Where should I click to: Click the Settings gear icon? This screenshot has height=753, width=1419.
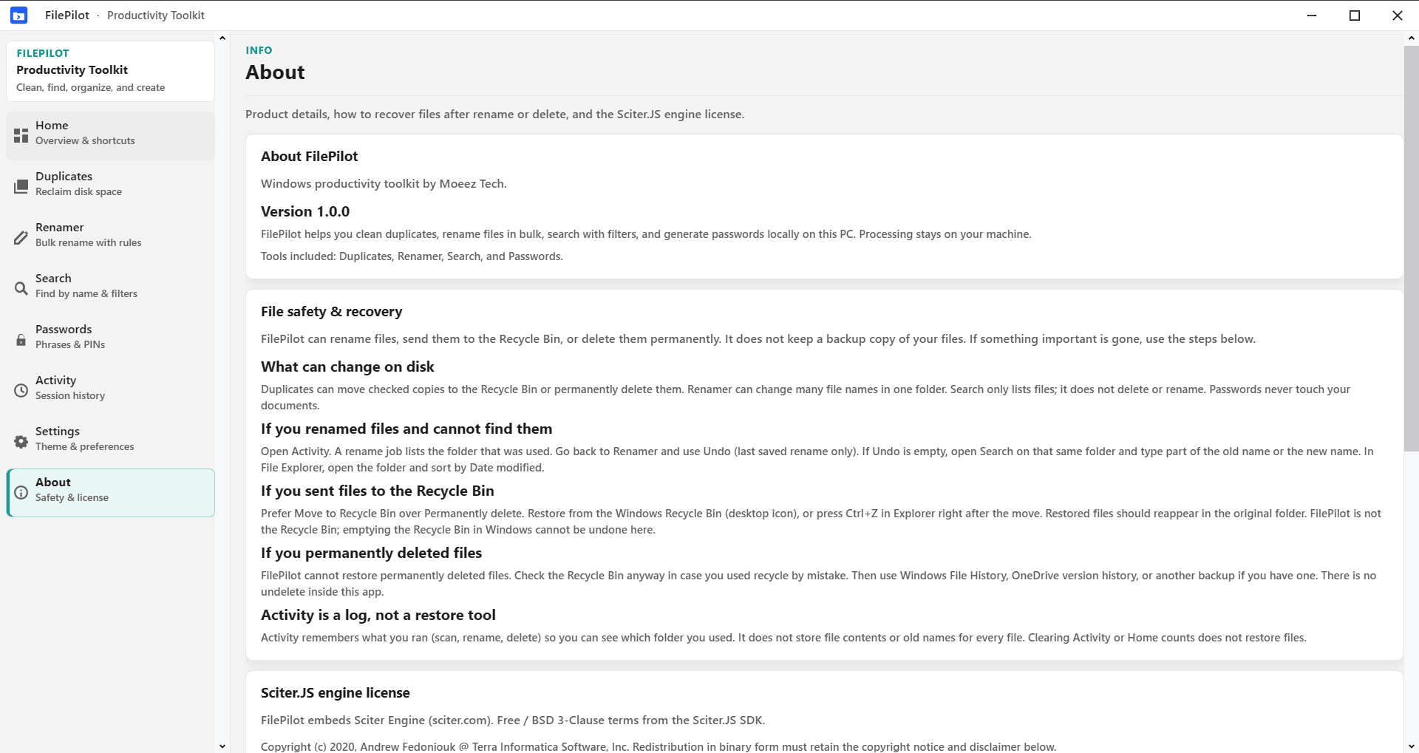(21, 442)
